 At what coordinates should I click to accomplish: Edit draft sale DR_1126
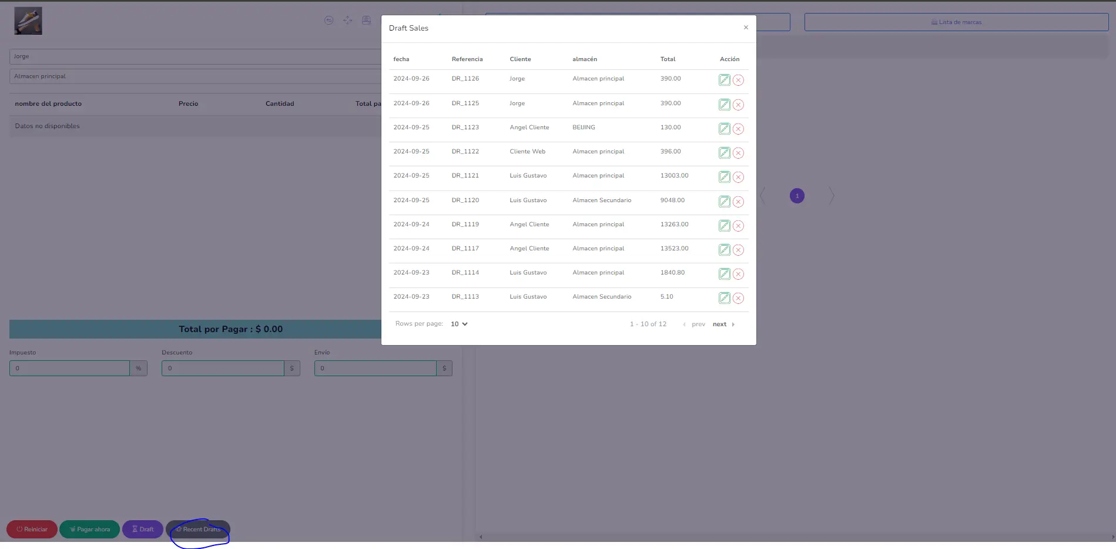(x=724, y=80)
